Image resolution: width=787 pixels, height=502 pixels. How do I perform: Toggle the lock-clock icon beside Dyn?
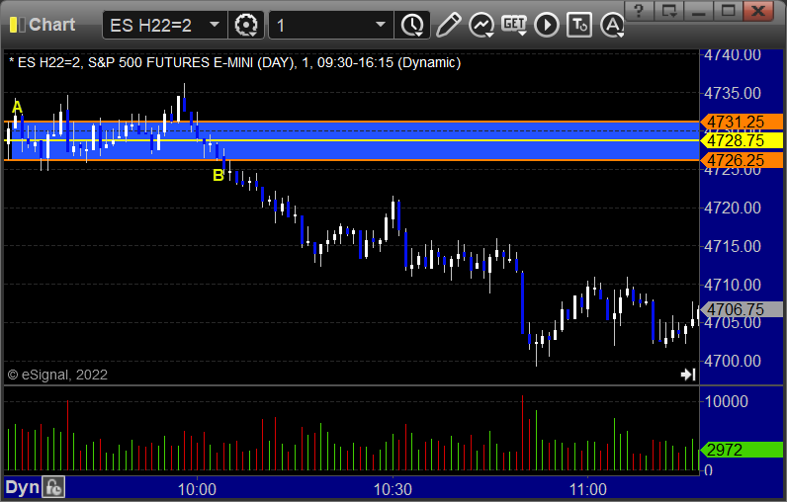click(53, 487)
